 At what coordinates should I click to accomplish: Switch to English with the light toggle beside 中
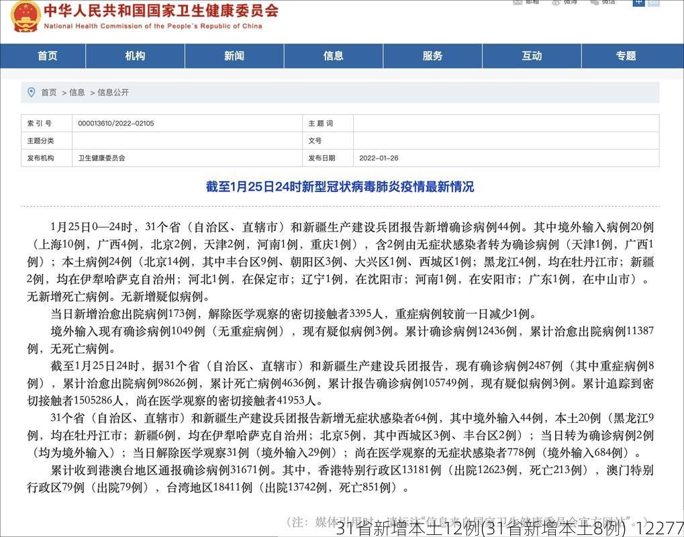tap(653, 3)
